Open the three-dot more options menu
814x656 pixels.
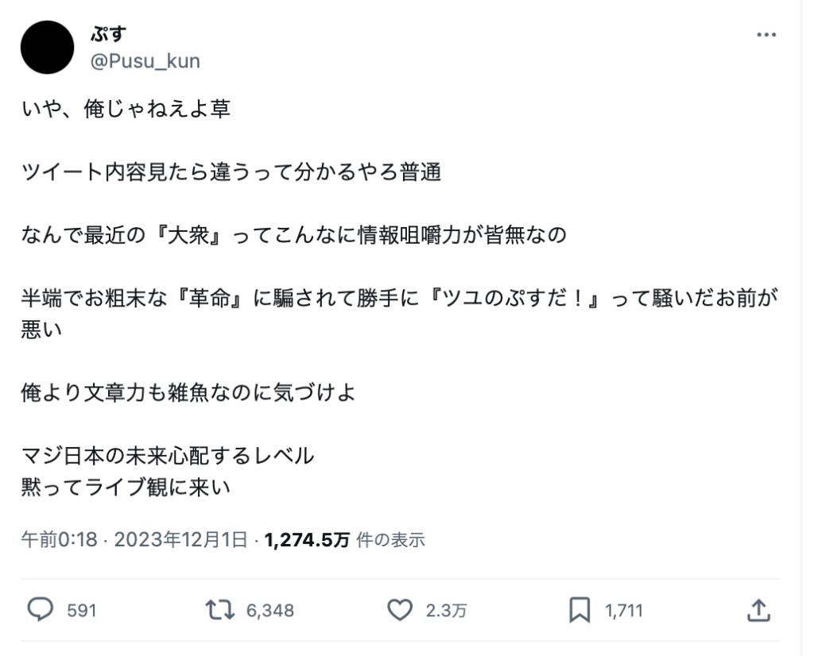766,36
